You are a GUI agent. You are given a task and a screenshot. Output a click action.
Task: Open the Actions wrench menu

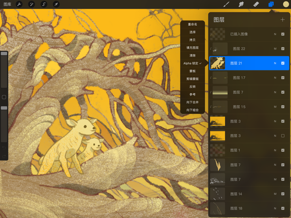19,4
